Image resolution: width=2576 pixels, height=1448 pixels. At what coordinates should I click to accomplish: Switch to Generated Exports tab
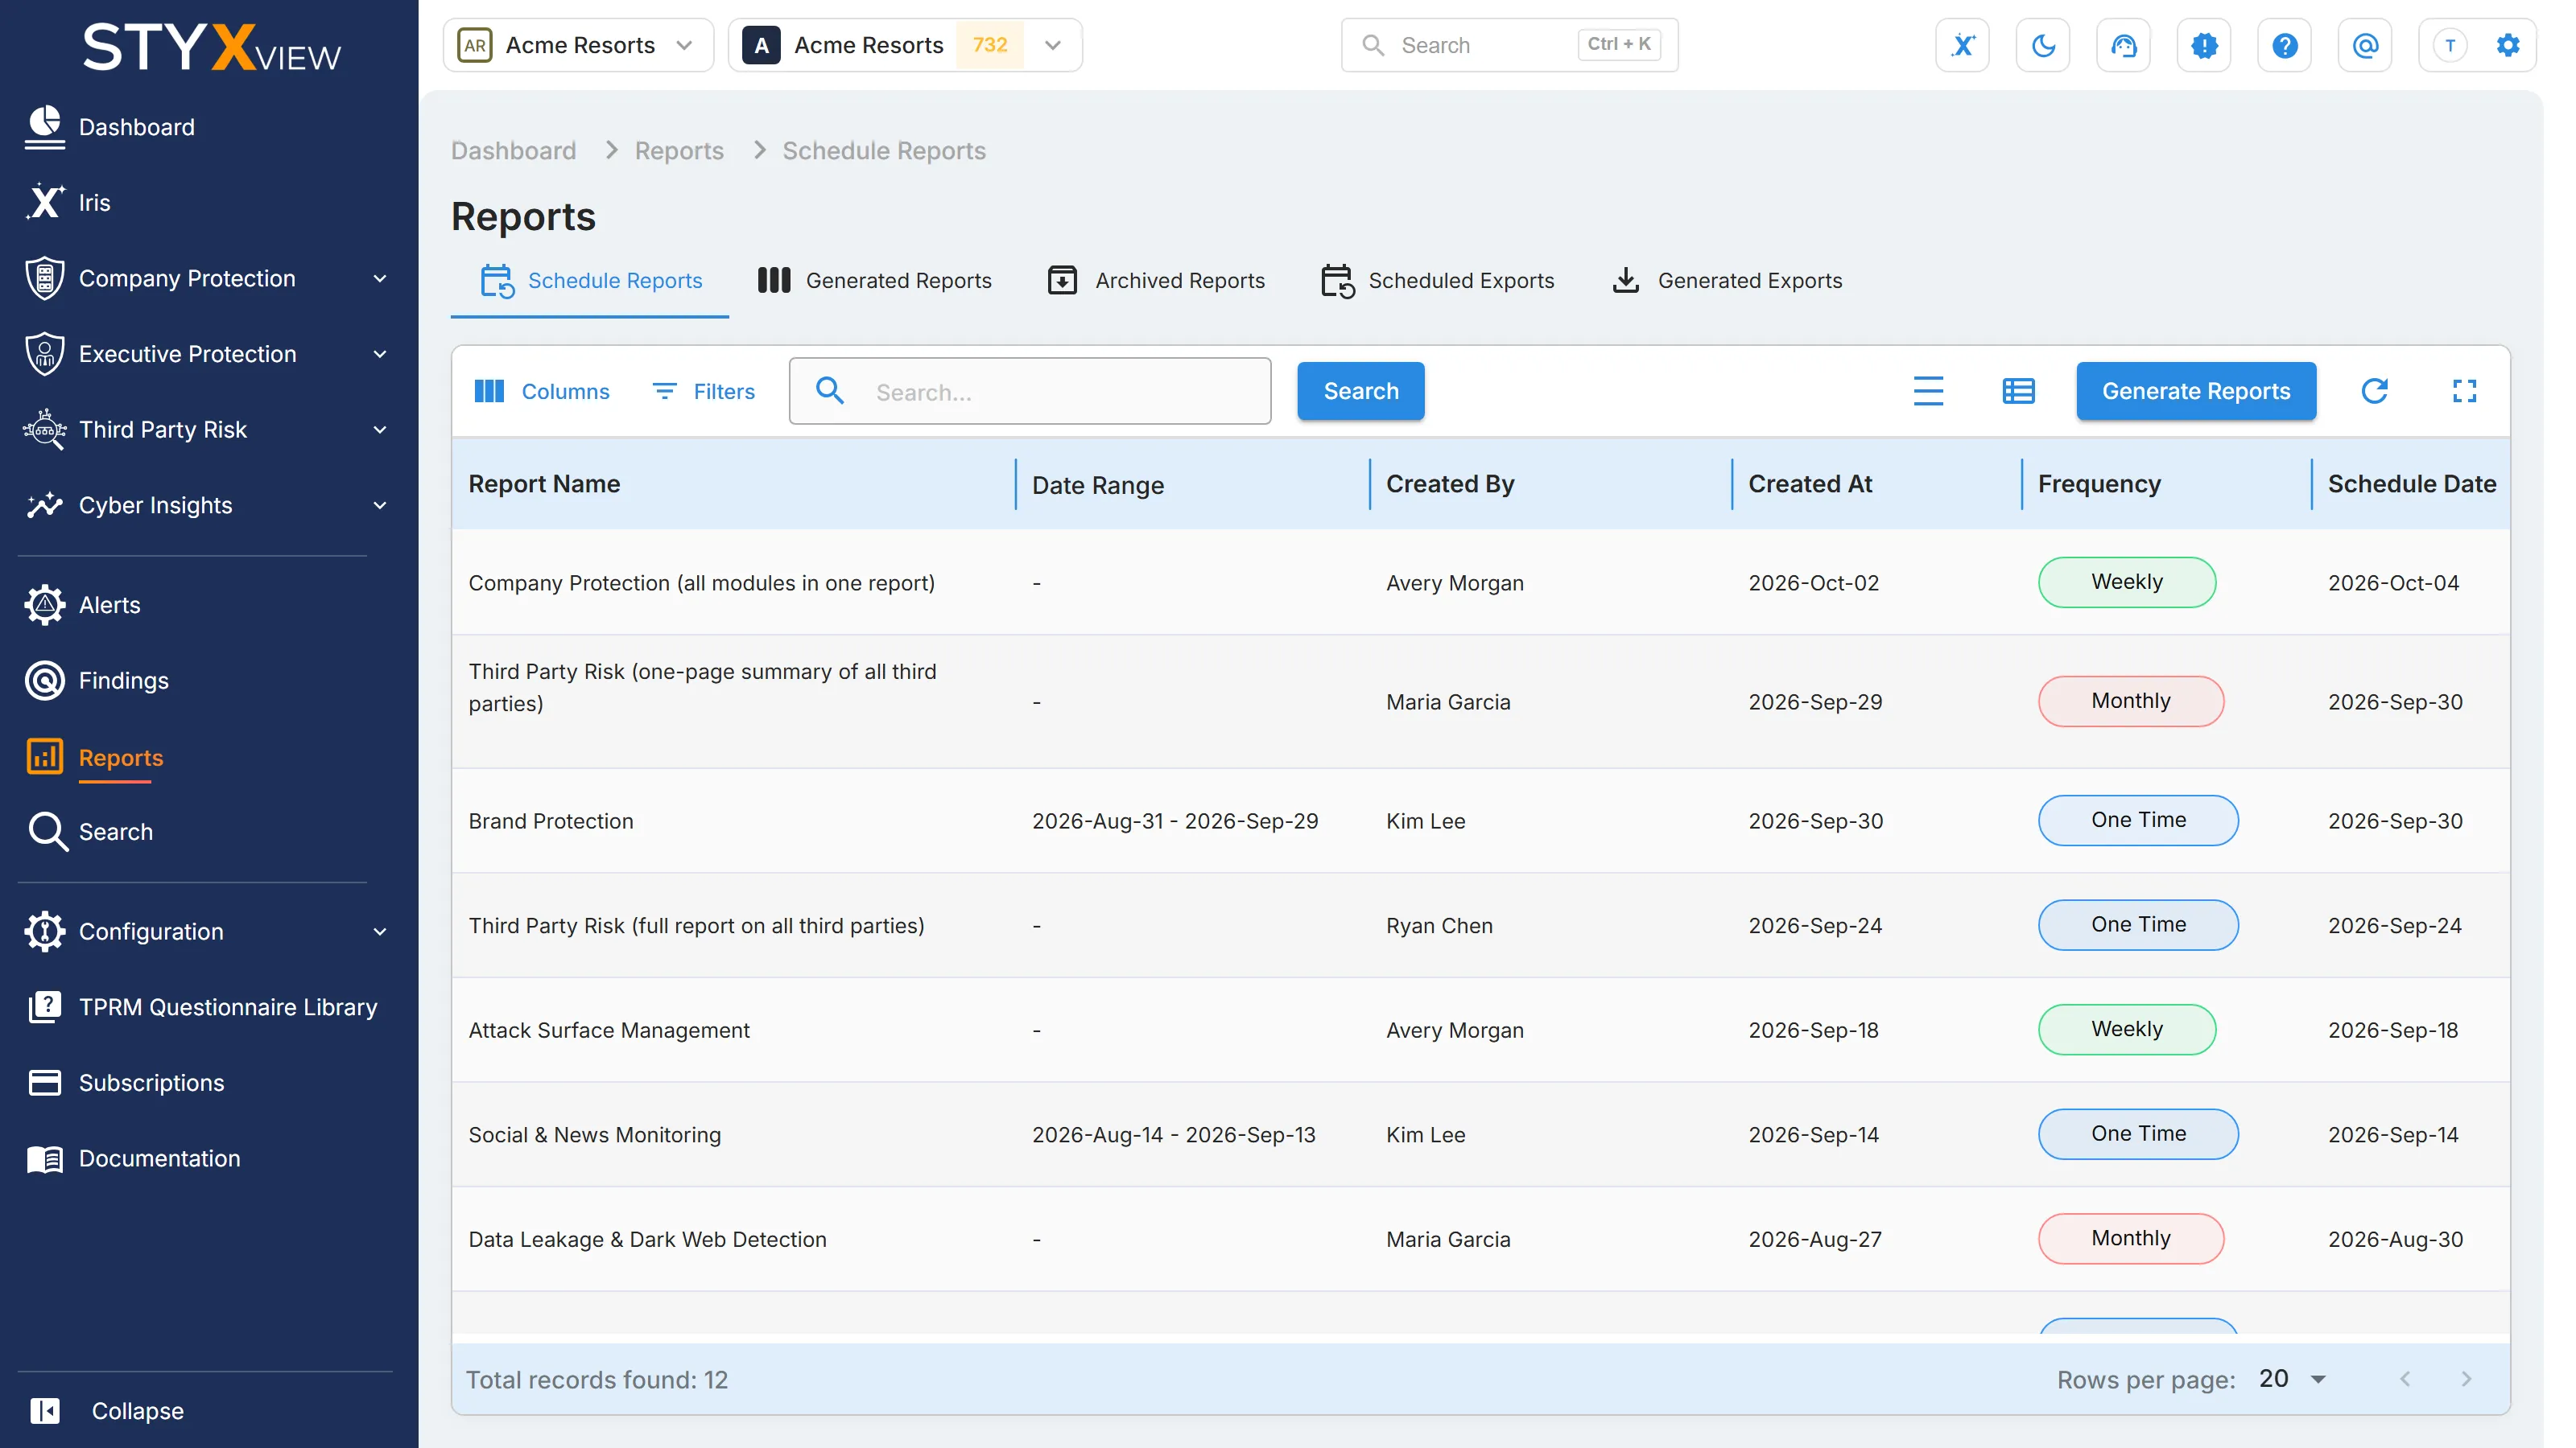coord(1727,281)
